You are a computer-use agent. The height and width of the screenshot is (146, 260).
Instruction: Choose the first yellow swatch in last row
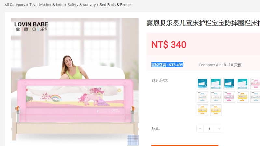pyautogui.click(x=202, y=110)
